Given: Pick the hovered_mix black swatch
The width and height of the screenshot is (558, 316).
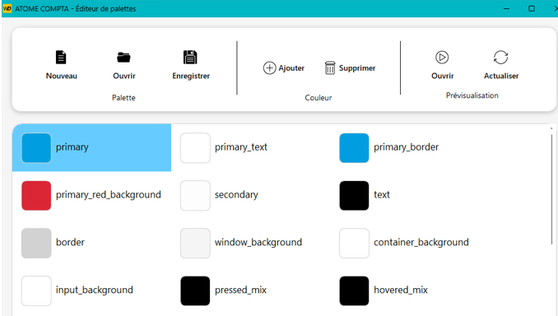Looking at the screenshot, I should [x=354, y=290].
